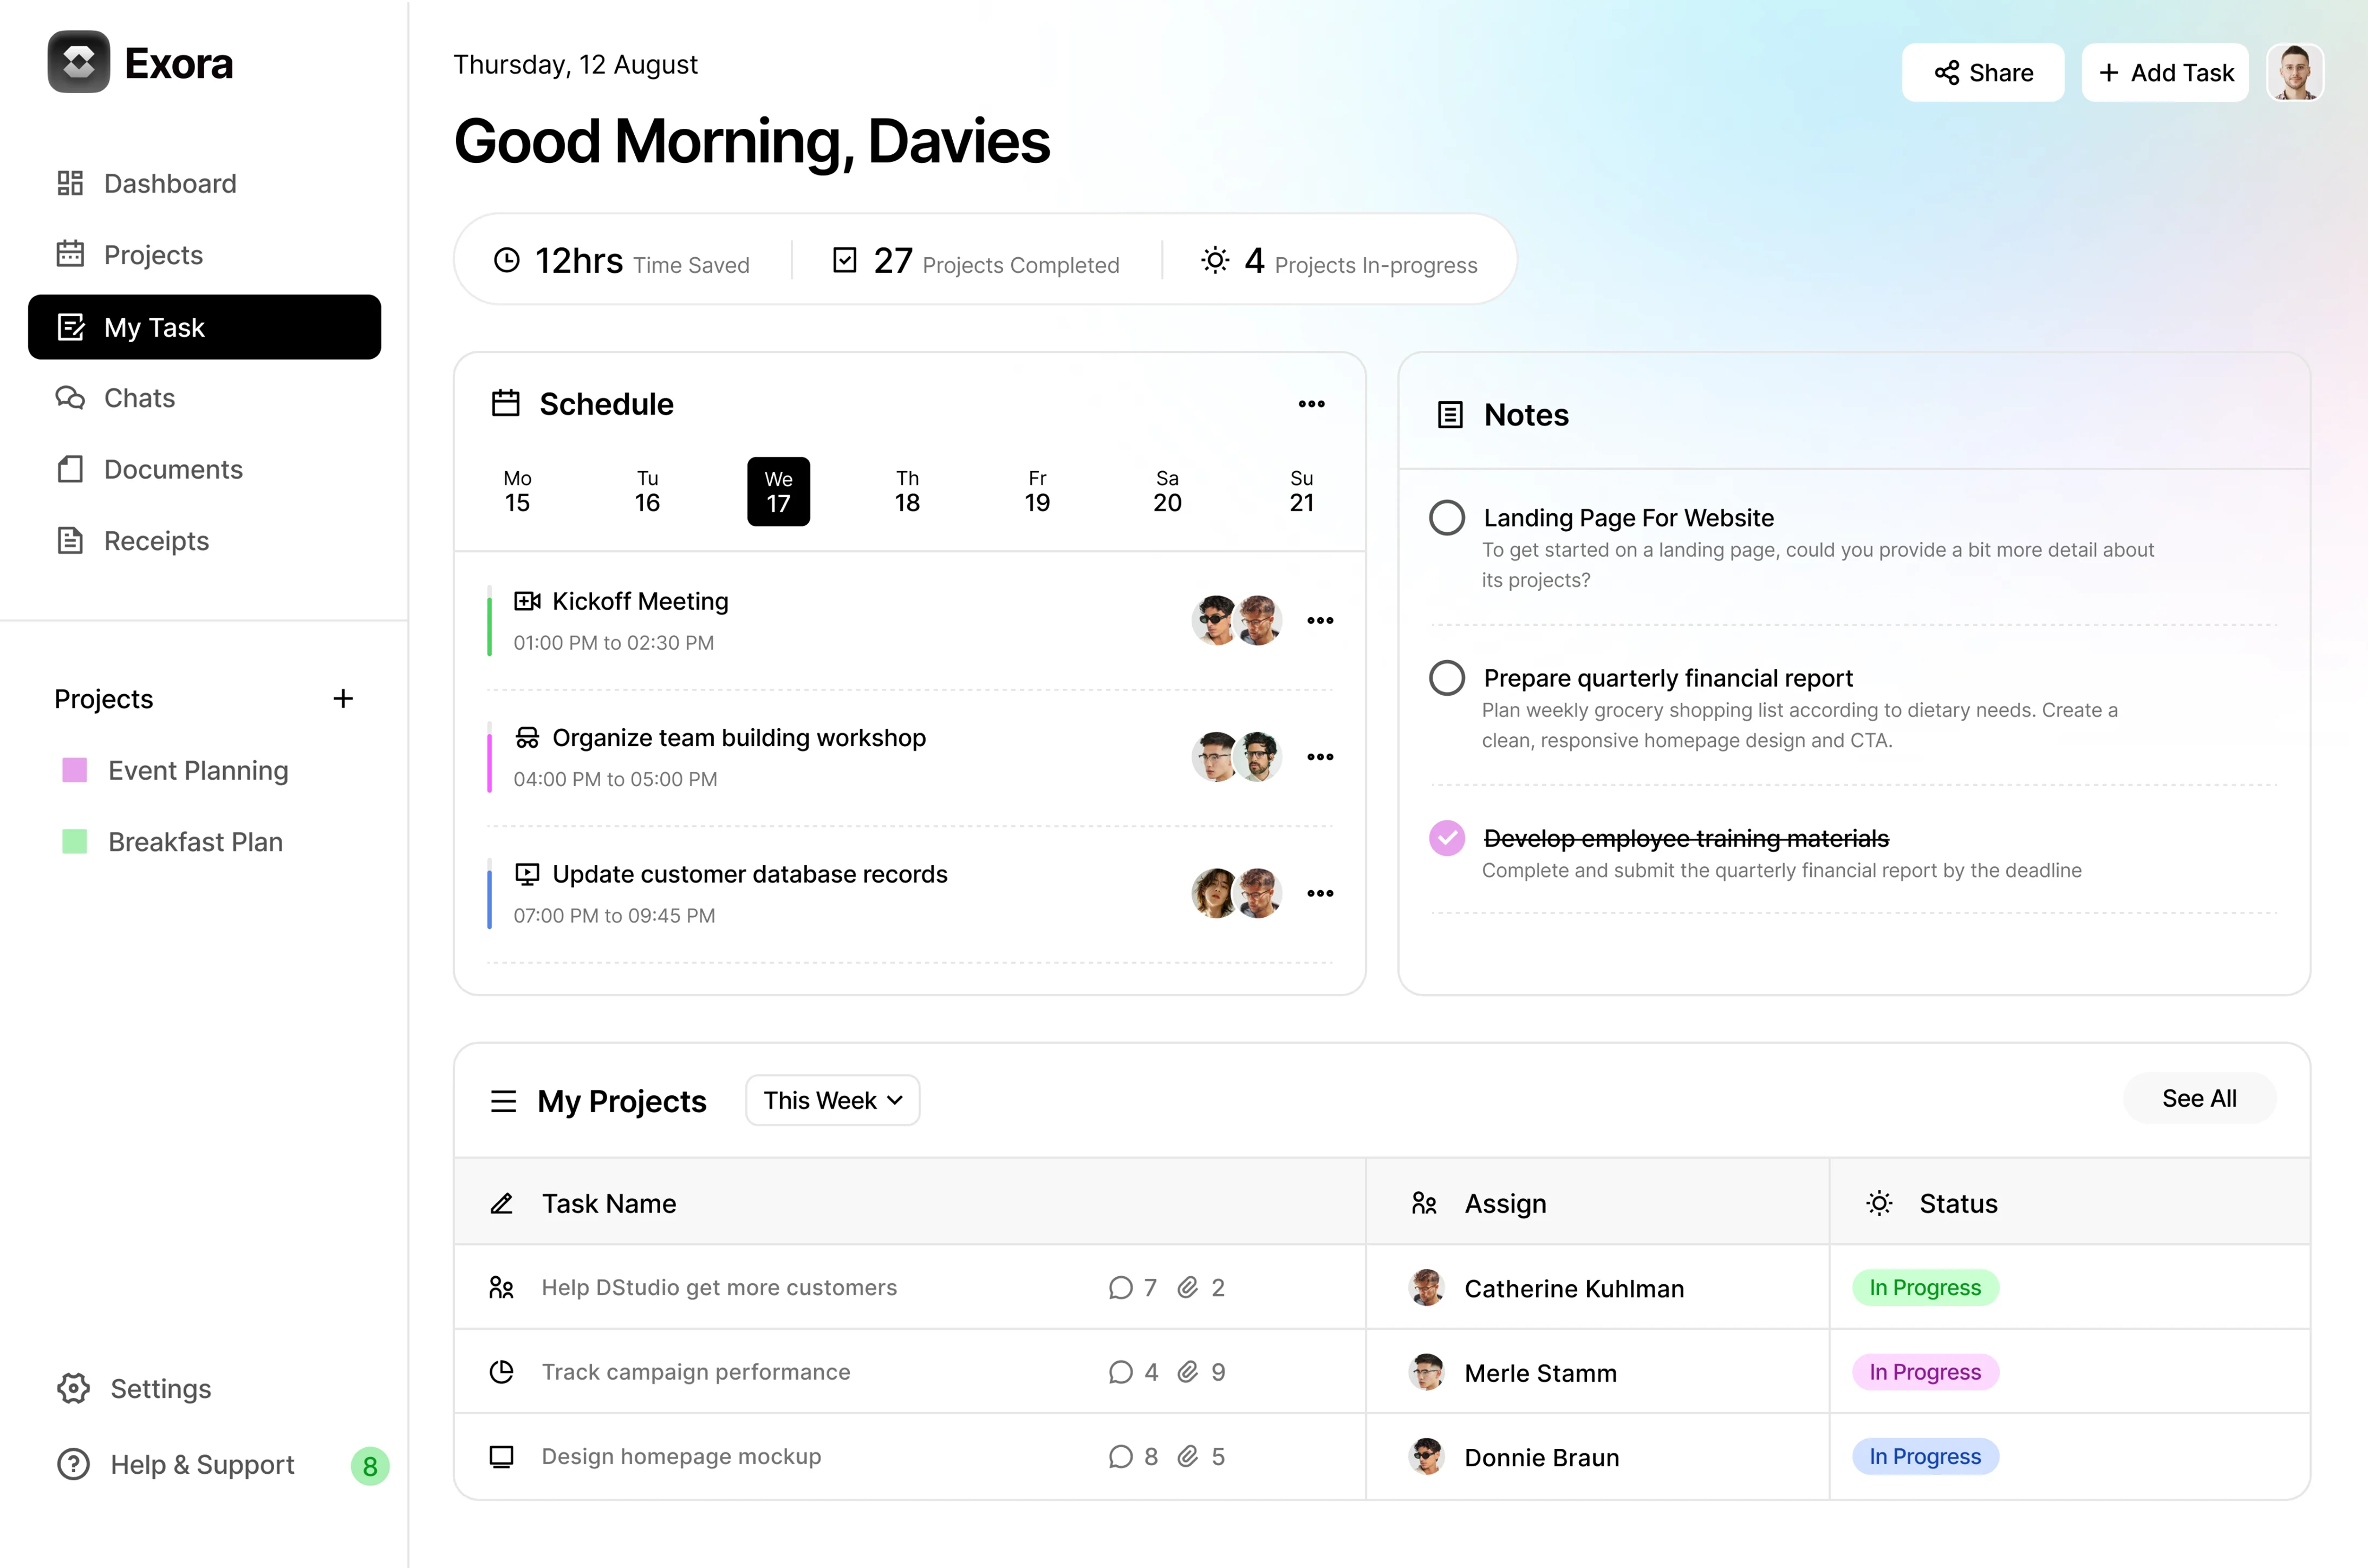Uncheck Develop employee training materials note
2368x1568 pixels.
click(x=1447, y=838)
